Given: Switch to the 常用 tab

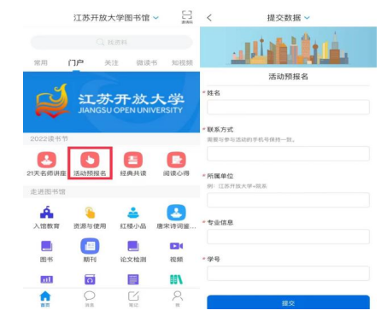Looking at the screenshot, I should coord(41,62).
